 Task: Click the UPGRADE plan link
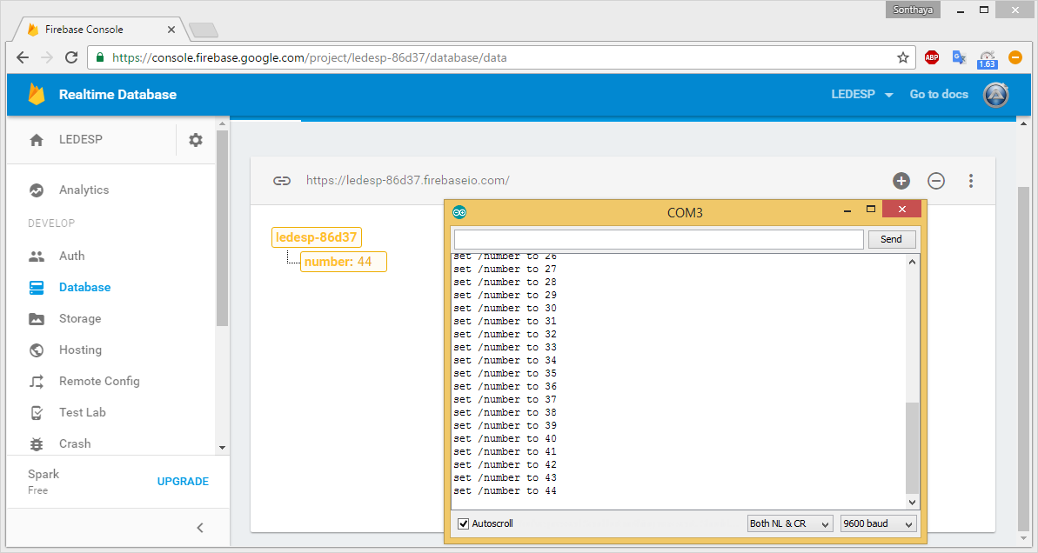(183, 482)
